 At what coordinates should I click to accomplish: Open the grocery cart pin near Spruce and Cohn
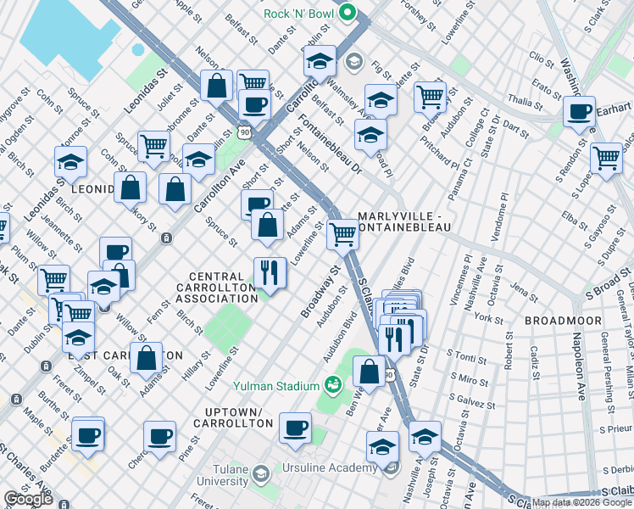tap(153, 147)
